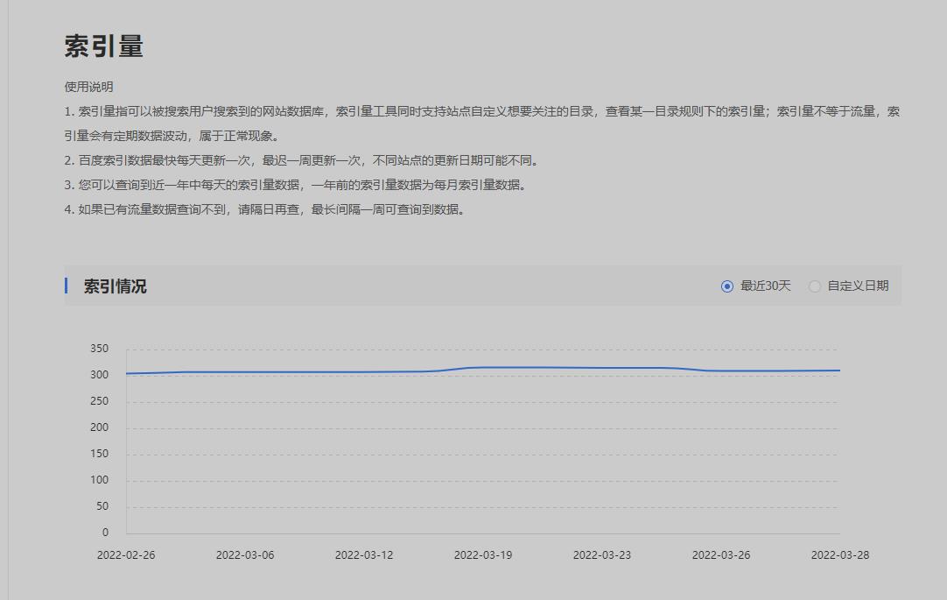This screenshot has height=600, width=947.
Task: Click the 350 y-axis value
Action: [x=100, y=349]
